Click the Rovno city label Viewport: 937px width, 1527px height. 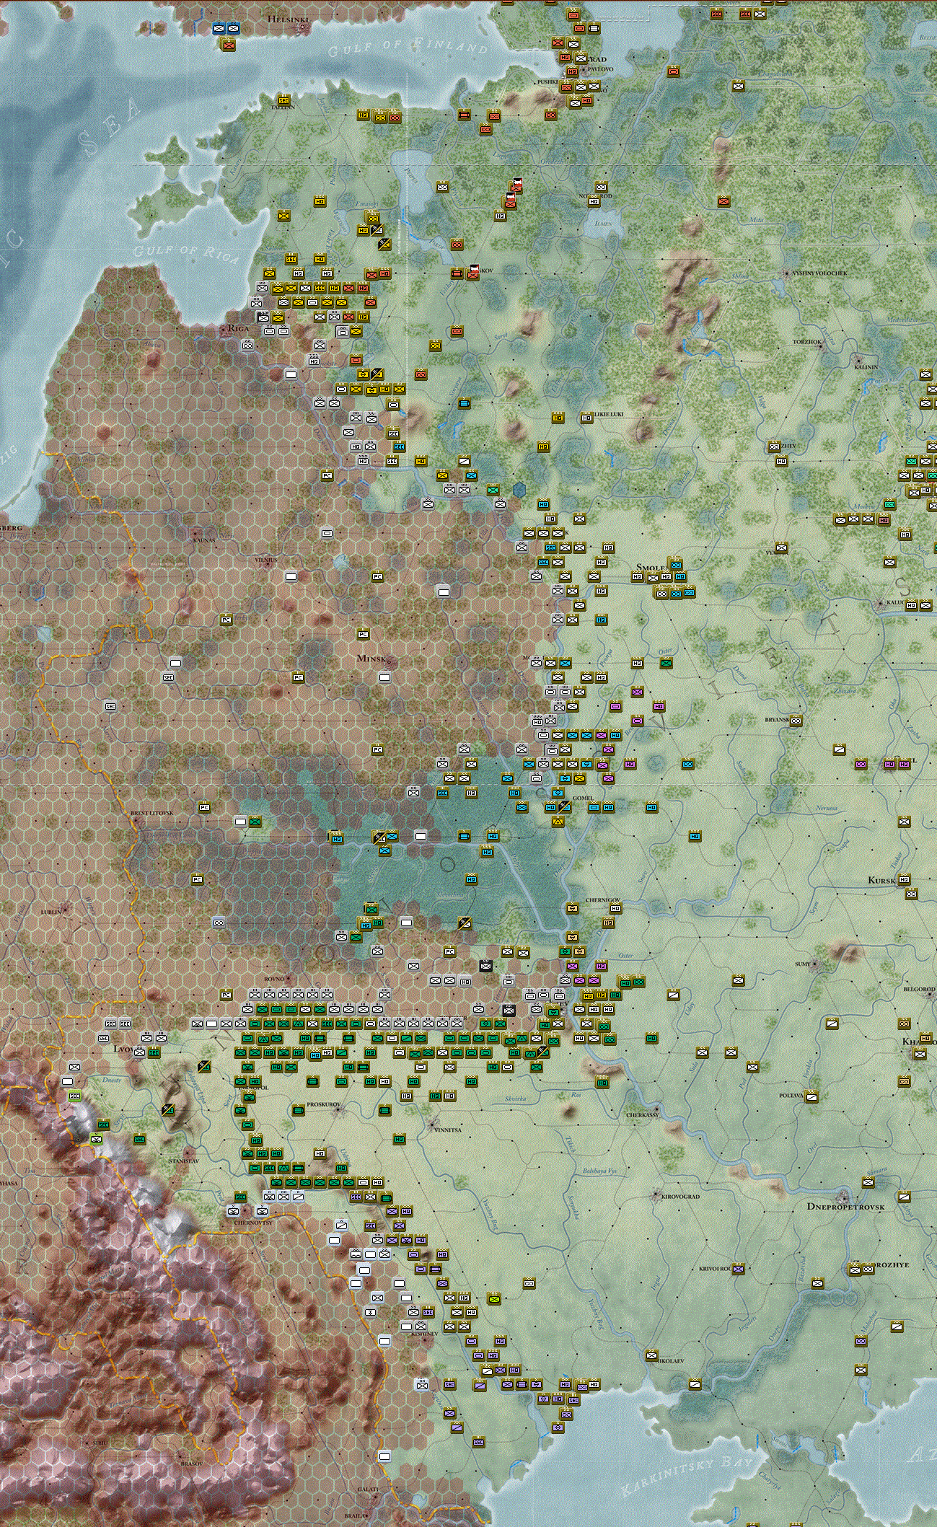click(x=275, y=979)
